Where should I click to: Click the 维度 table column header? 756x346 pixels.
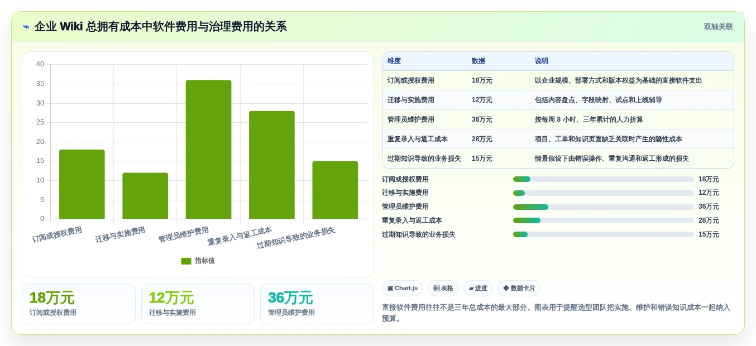click(394, 61)
